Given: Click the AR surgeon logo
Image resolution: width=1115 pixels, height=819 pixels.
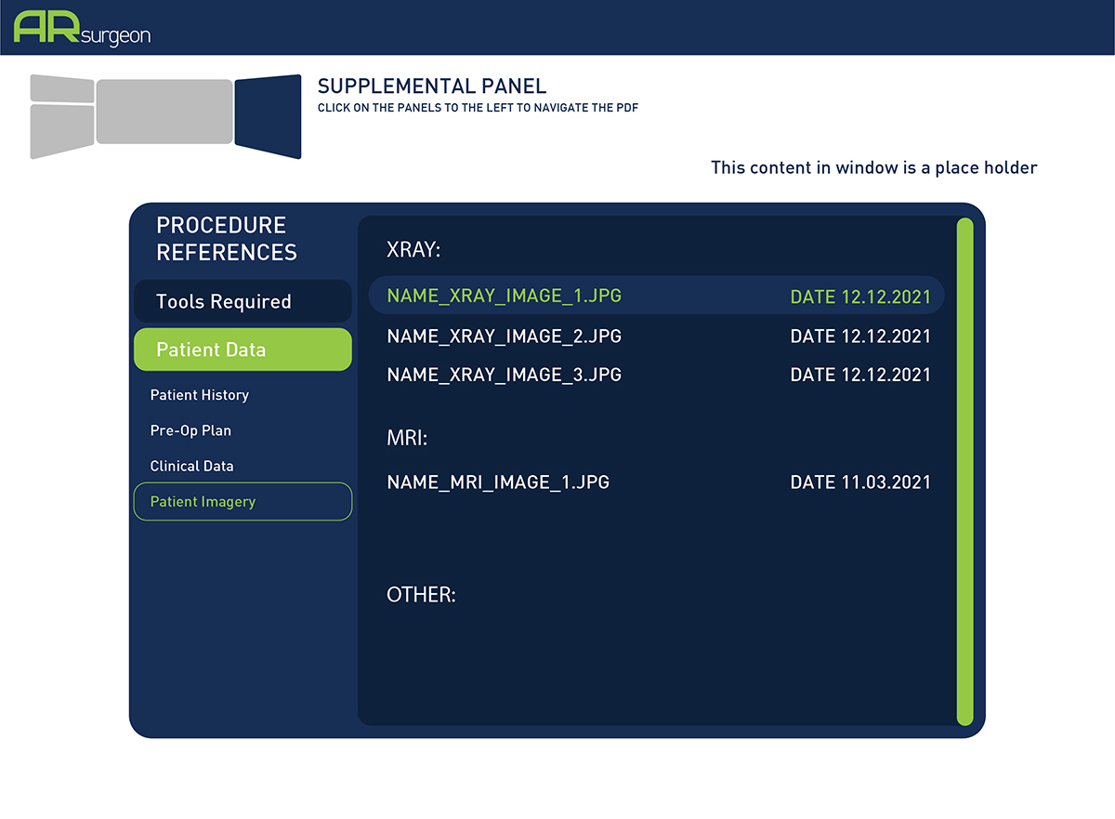Looking at the screenshot, I should tap(82, 28).
